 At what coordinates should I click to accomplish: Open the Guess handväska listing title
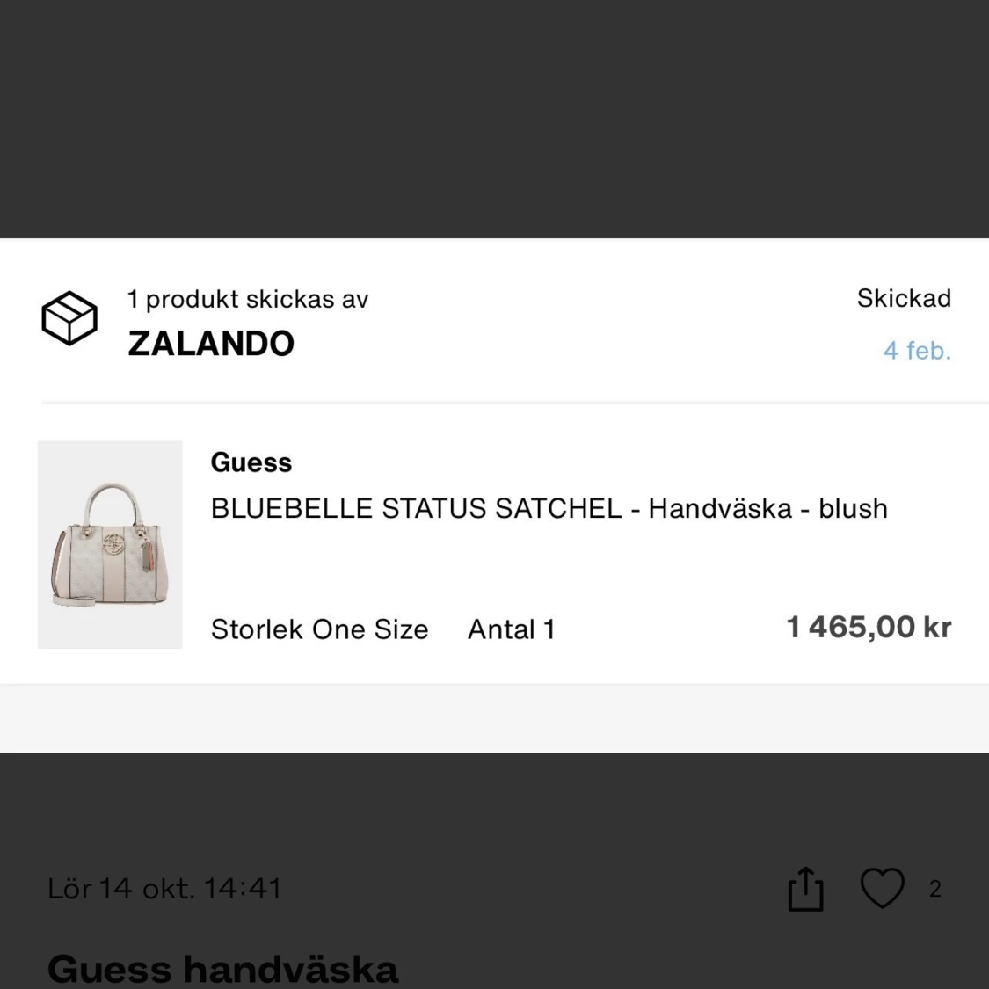(222, 968)
